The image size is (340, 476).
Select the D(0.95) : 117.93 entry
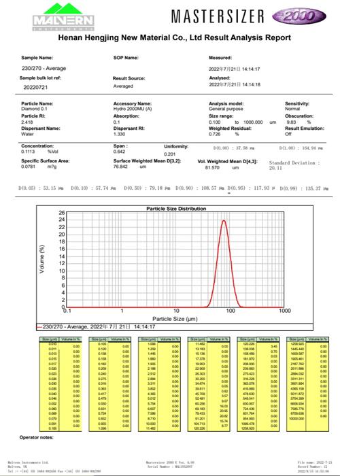(x=251, y=188)
